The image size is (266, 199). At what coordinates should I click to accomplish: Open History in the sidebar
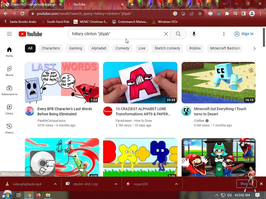coord(9,129)
